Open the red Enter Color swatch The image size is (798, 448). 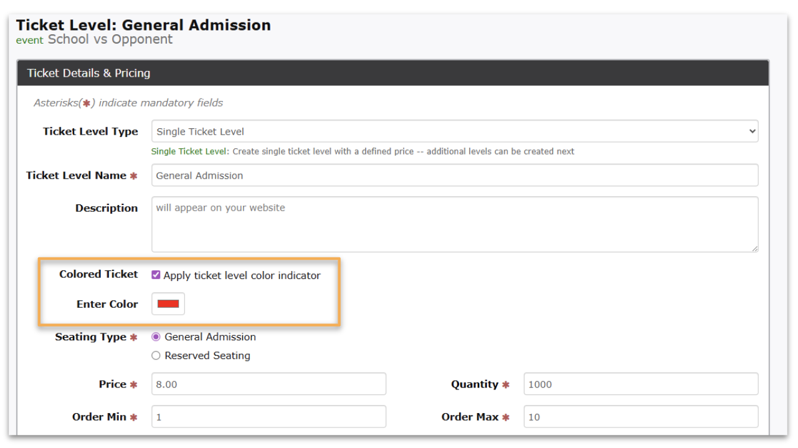pyautogui.click(x=168, y=304)
